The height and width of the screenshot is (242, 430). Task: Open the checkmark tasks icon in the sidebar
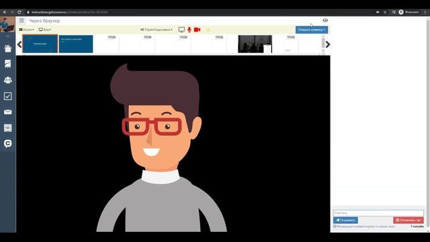click(7, 96)
